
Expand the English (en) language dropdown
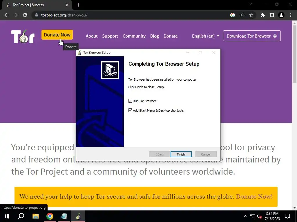[206, 36]
